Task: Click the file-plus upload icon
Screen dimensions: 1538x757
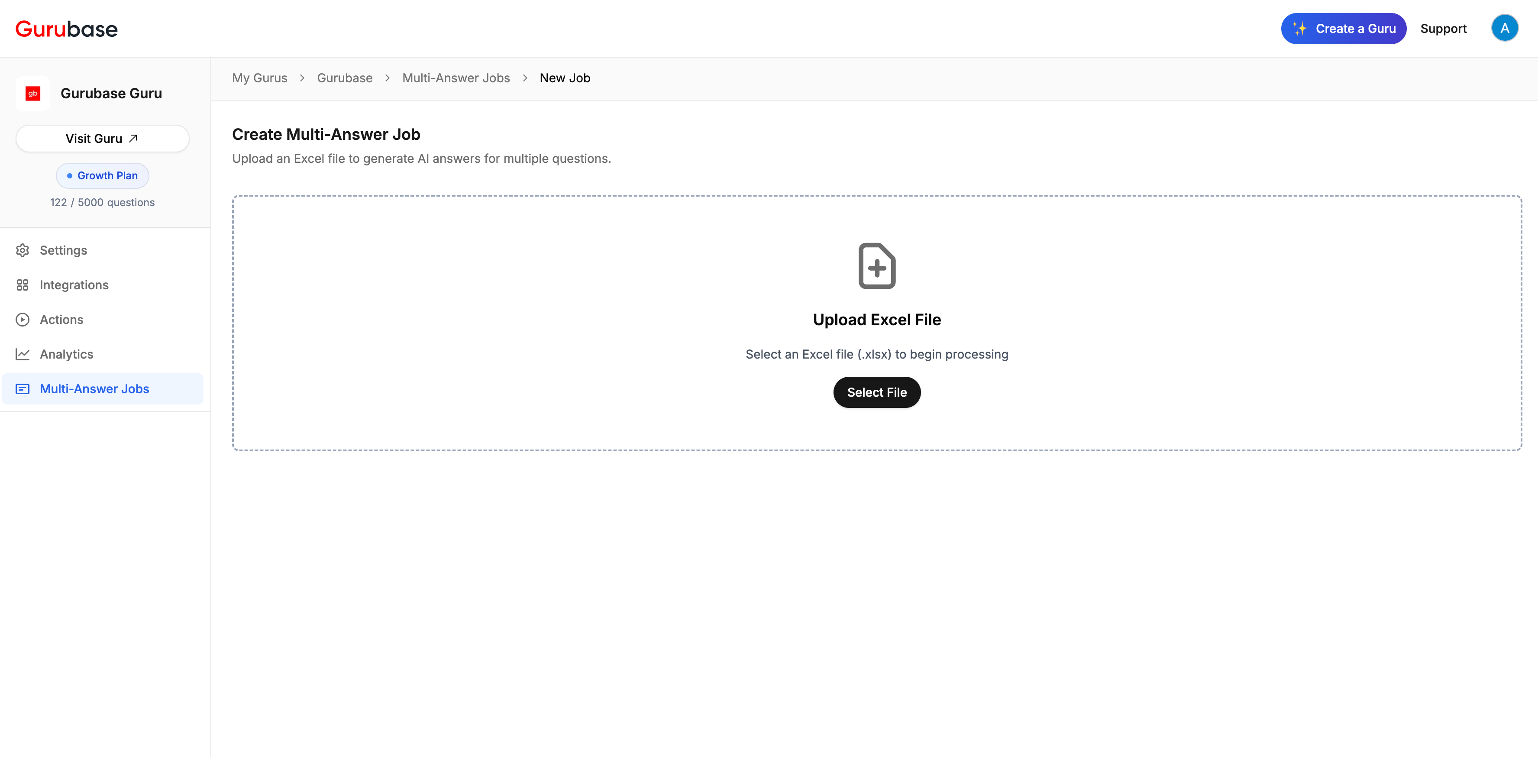Action: pos(876,265)
